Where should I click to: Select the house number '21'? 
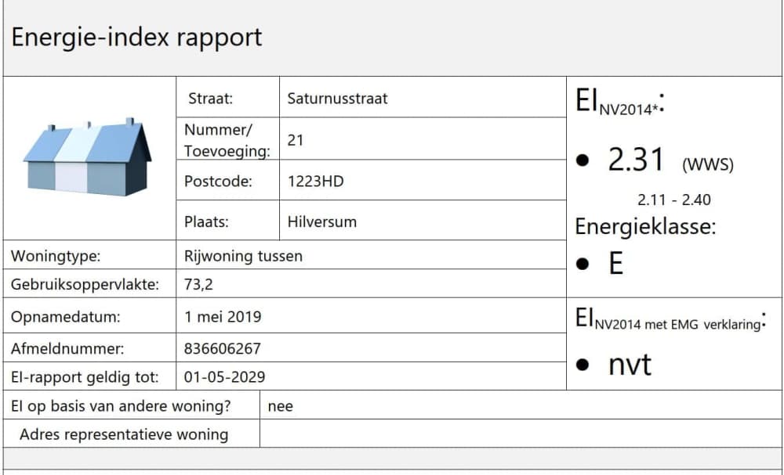[x=296, y=140]
